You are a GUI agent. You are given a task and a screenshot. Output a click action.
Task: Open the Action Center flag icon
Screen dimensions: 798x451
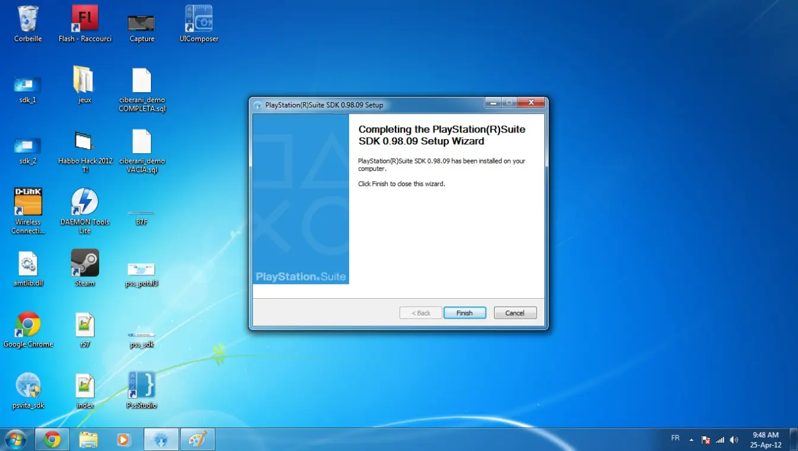(706, 440)
